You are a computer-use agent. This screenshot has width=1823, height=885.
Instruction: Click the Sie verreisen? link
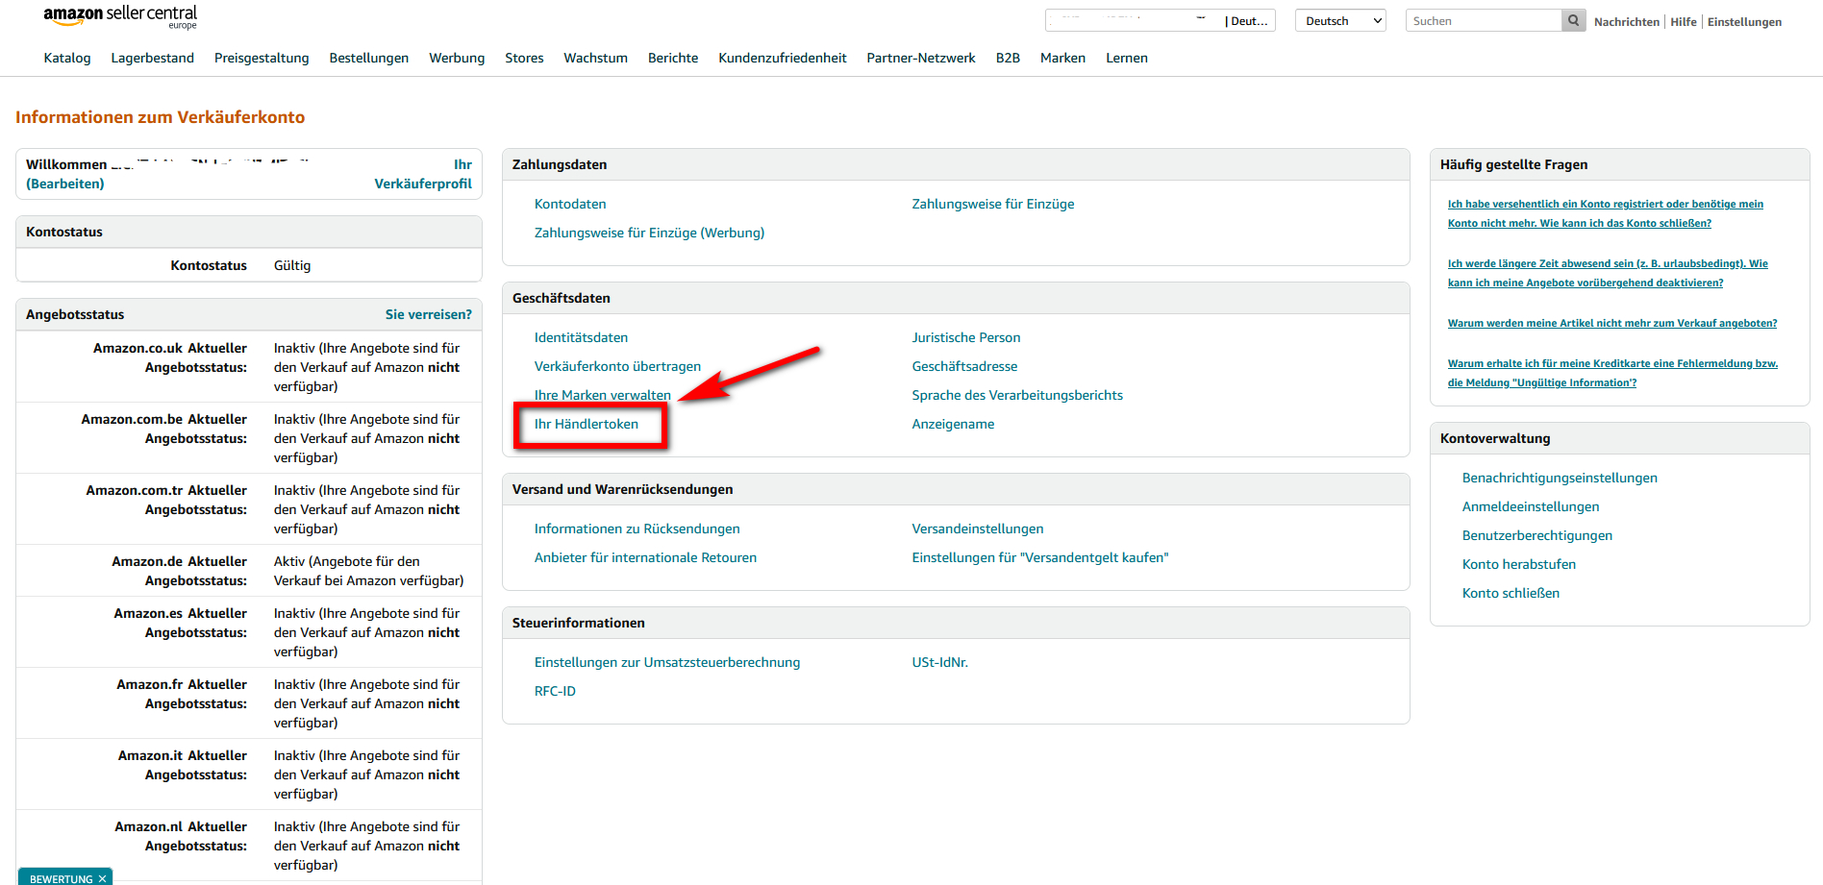click(429, 314)
